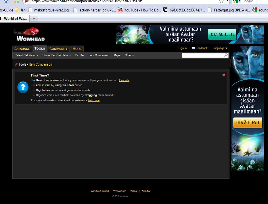Click the Item Comparison breadcrumb link
This screenshot has width=268, height=204.
pyautogui.click(x=41, y=64)
